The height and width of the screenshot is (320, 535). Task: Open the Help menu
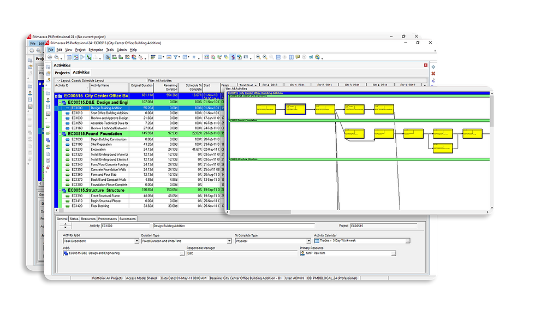(133, 50)
